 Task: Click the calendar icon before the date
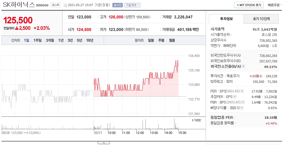coord(65,5)
